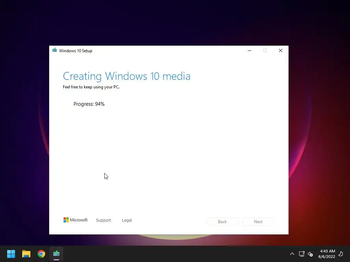Viewport: 350px width, 262px height.
Task: Click the Creating Windows 10 media heading
Action: click(127, 76)
